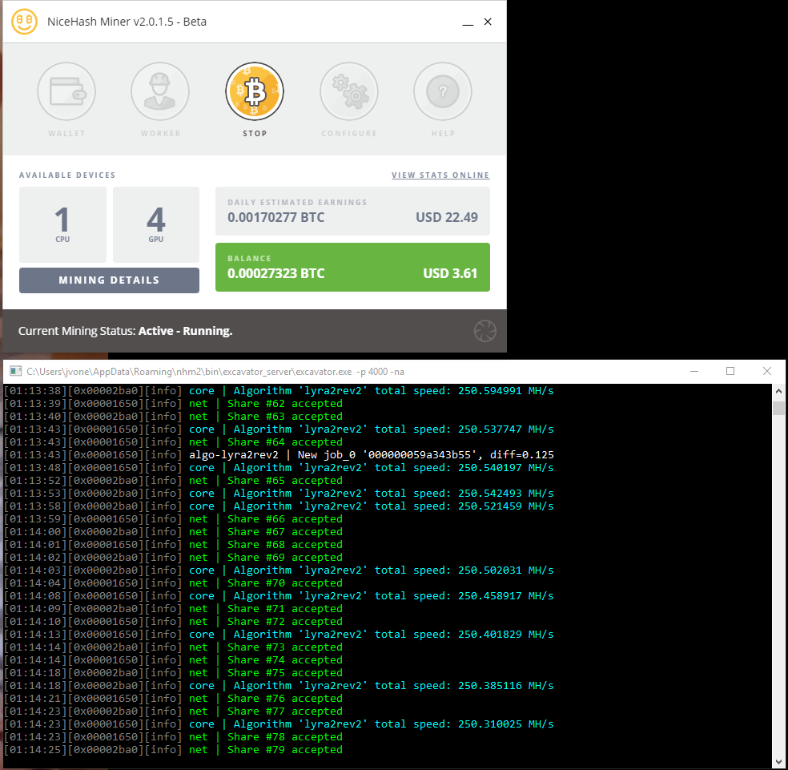Click 'Current Mining Status: Active - Running' text
This screenshot has height=770, width=788.
[x=125, y=331]
